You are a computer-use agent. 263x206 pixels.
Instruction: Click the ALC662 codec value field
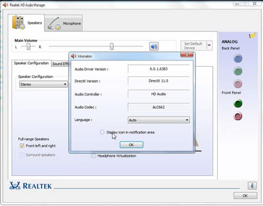tap(159, 107)
